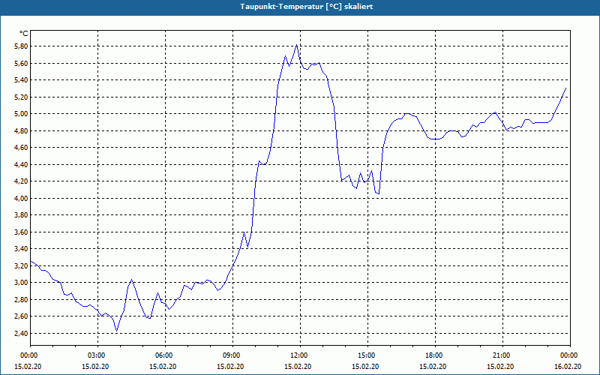Select the "4,60" y-axis value
600x375 pixels.
coord(22,147)
